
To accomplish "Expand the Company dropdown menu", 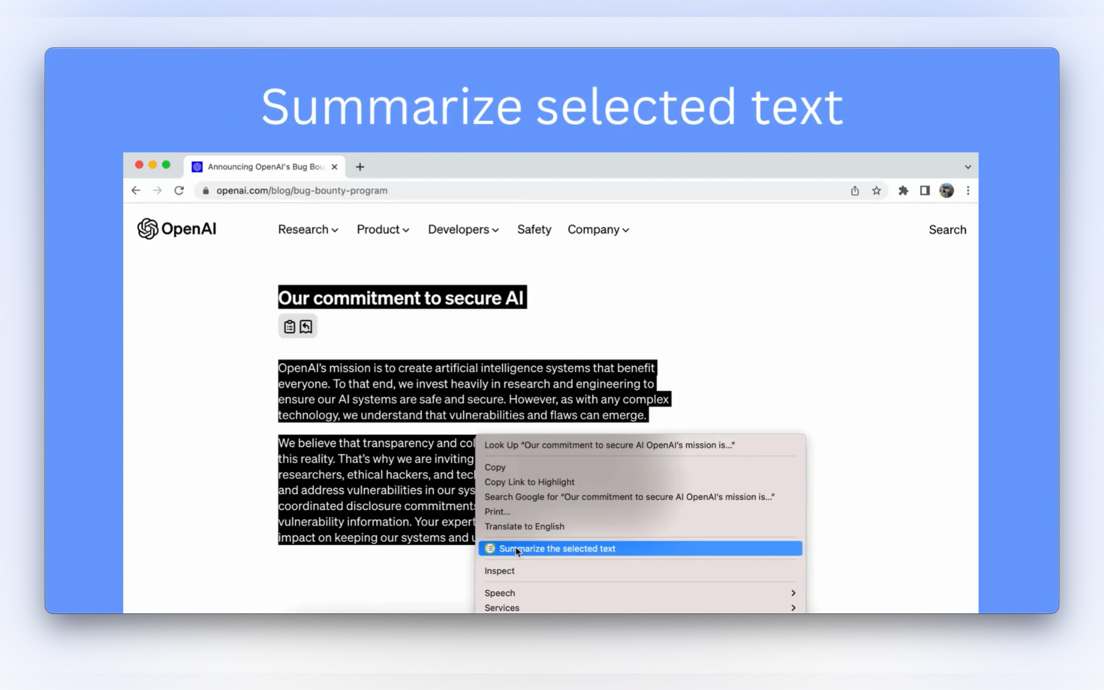I will (x=598, y=229).
